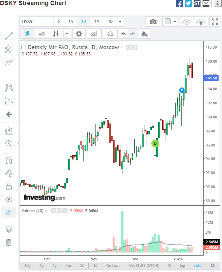
Task: Click the DSKY symbol input field
Action: coord(36,22)
